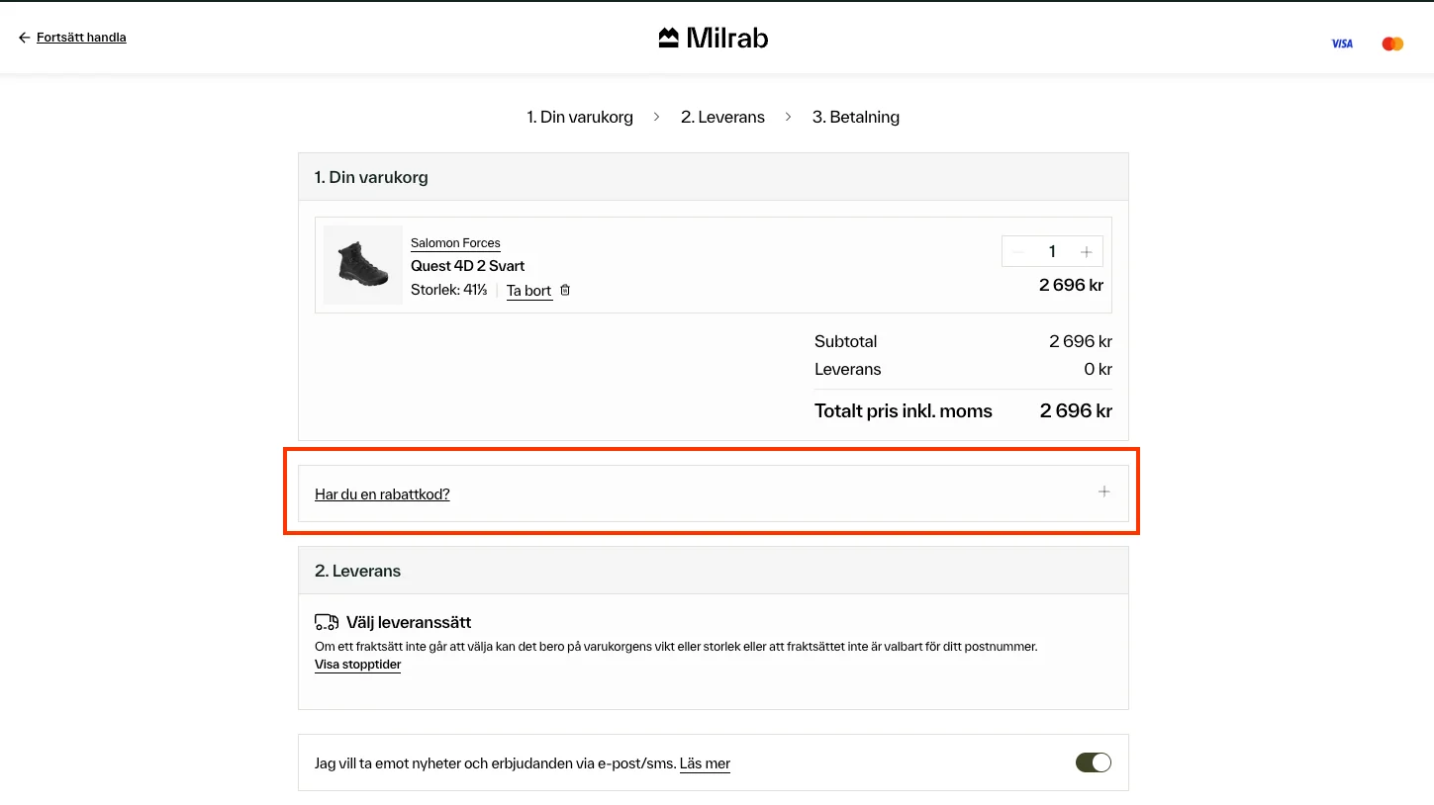Increase quantity with the plus button
Viewport: 1434px width, 805px height.
[1086, 252]
